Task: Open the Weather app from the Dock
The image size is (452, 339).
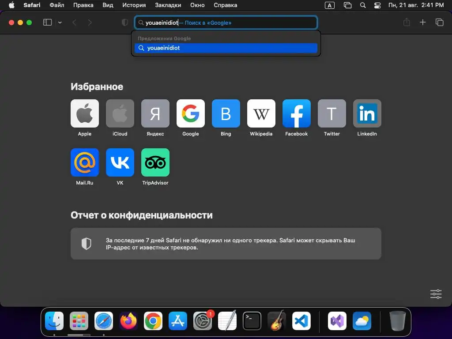Action: pos(362,321)
